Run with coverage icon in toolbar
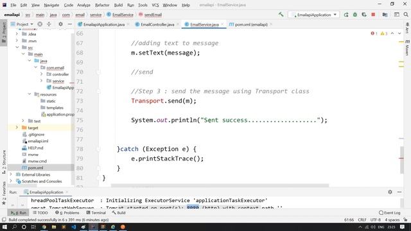 pos(364,15)
